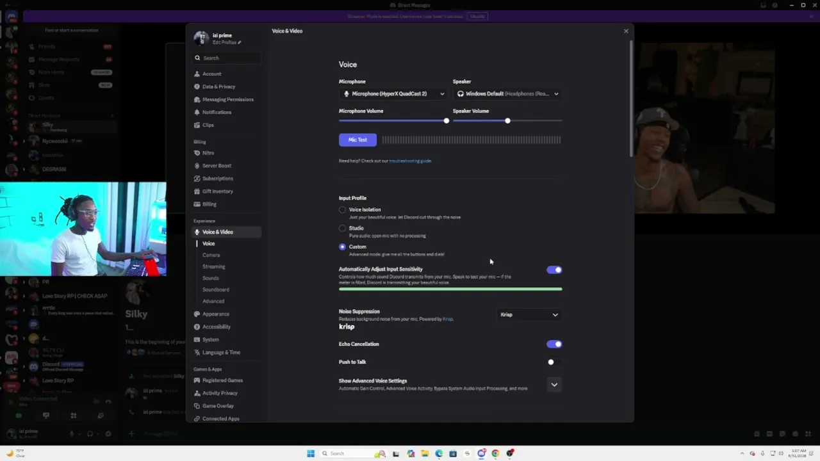The width and height of the screenshot is (820, 461).
Task: Open the troubleshooting guide link
Action: tap(410, 161)
